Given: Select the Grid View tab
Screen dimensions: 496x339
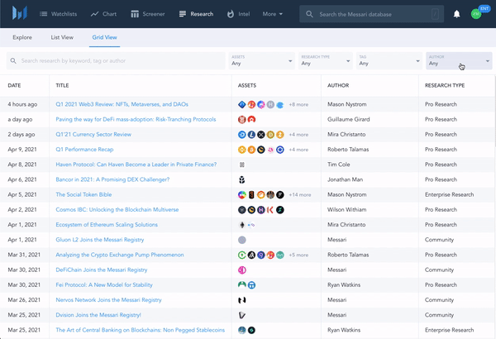Looking at the screenshot, I should (104, 37).
